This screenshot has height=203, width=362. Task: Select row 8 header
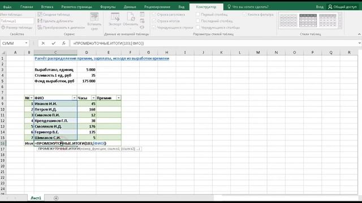pyautogui.click(x=2, y=98)
